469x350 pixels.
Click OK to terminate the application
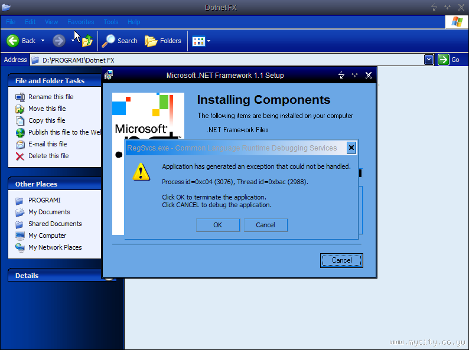(218, 225)
